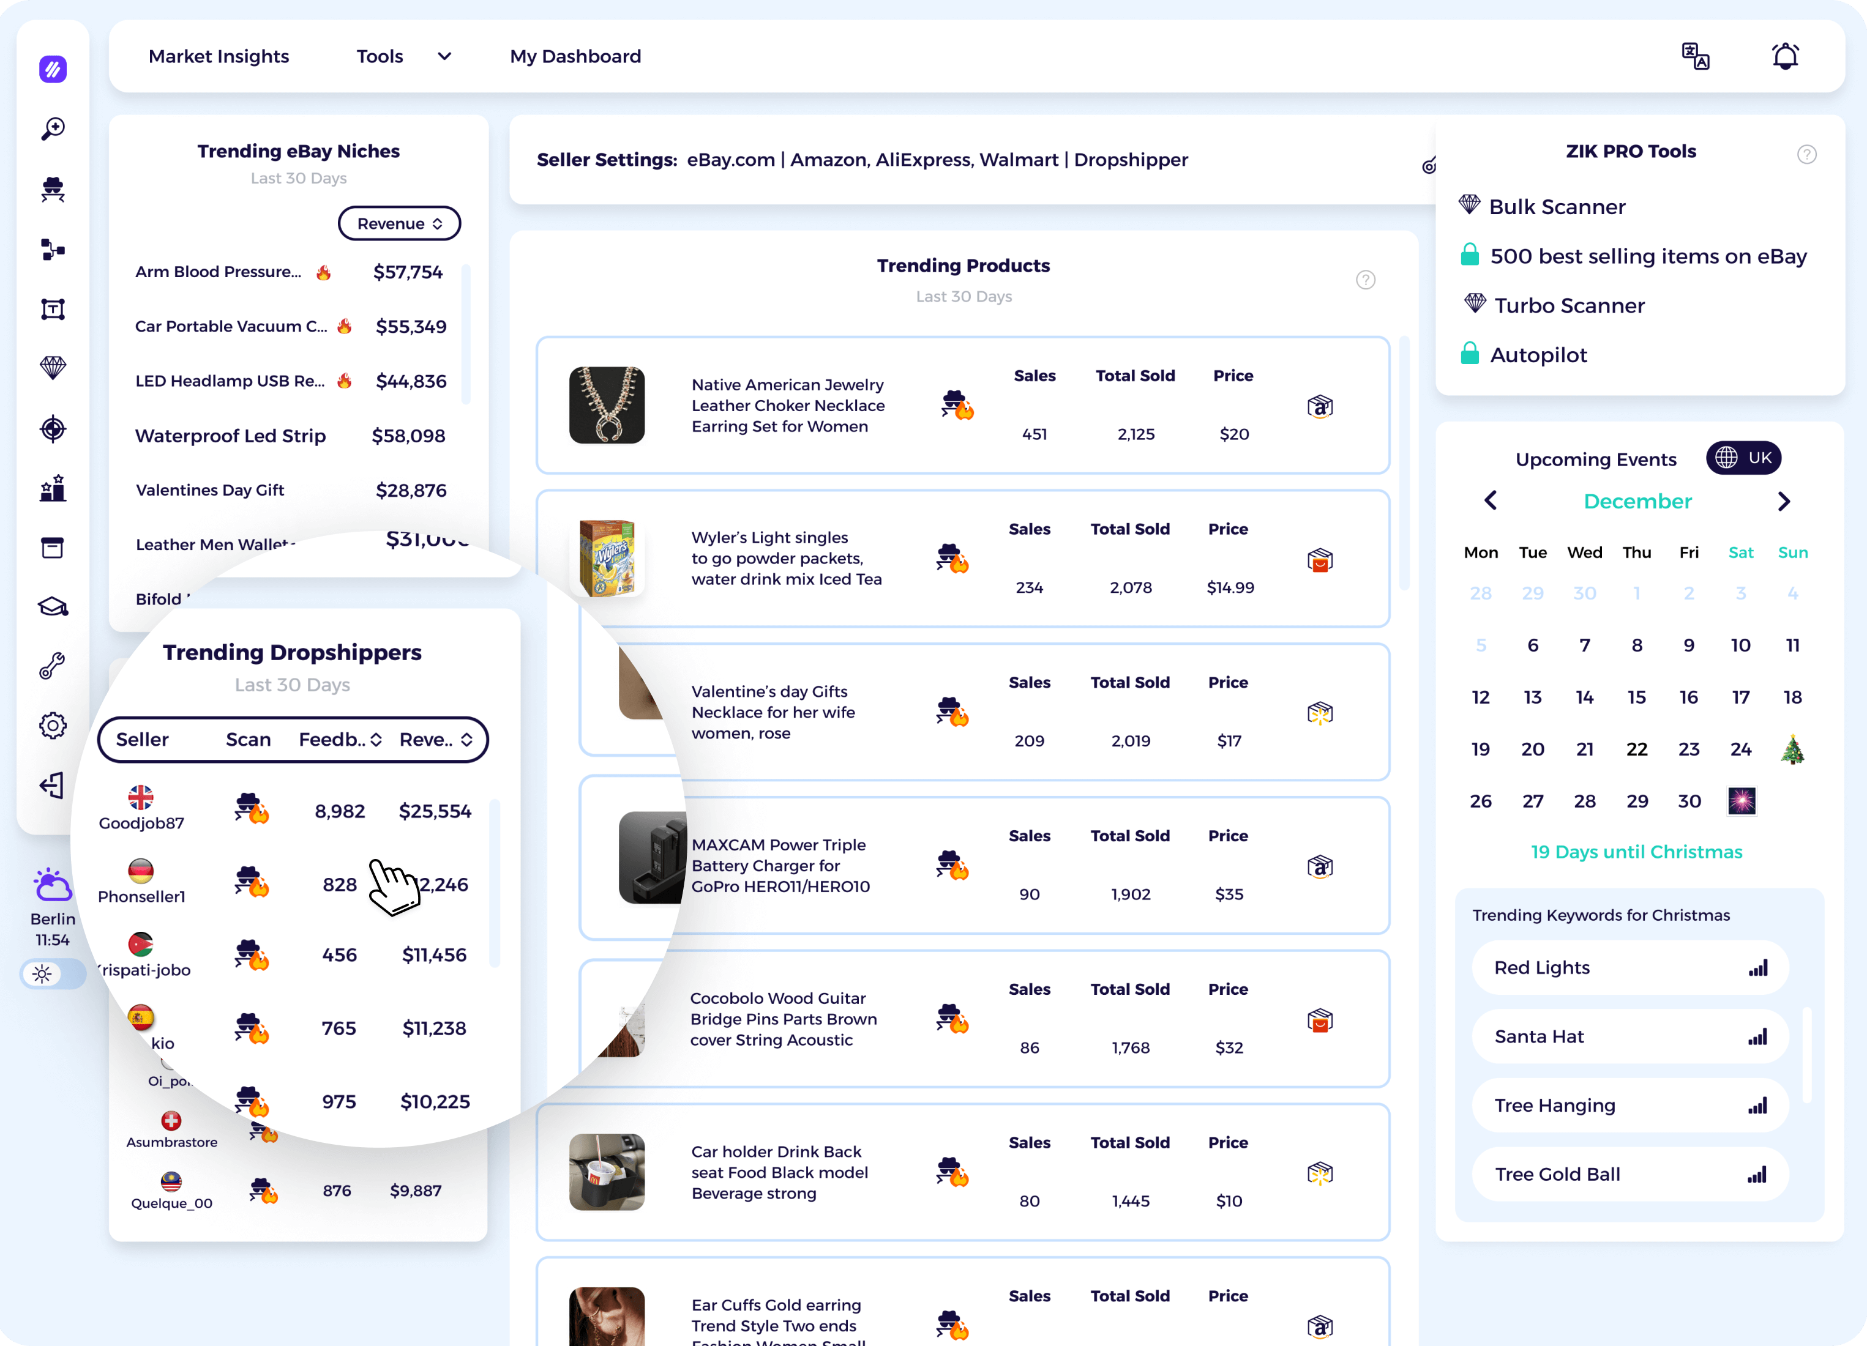The height and width of the screenshot is (1346, 1867).
Task: Click the fireworks New Year event on calendar
Action: (1741, 800)
